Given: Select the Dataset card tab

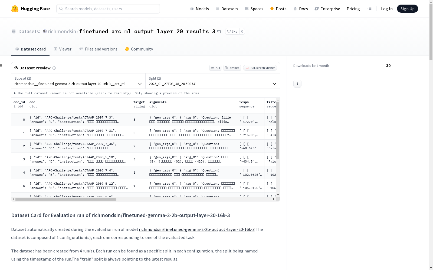Looking at the screenshot, I should [x=30, y=49].
